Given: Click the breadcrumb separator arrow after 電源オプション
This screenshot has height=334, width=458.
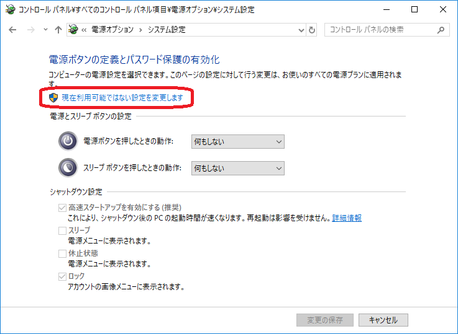Looking at the screenshot, I should [x=141, y=30].
